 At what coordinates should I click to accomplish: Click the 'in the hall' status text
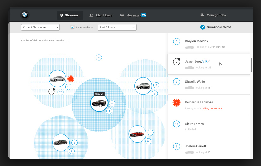pyautogui.click(x=191, y=129)
